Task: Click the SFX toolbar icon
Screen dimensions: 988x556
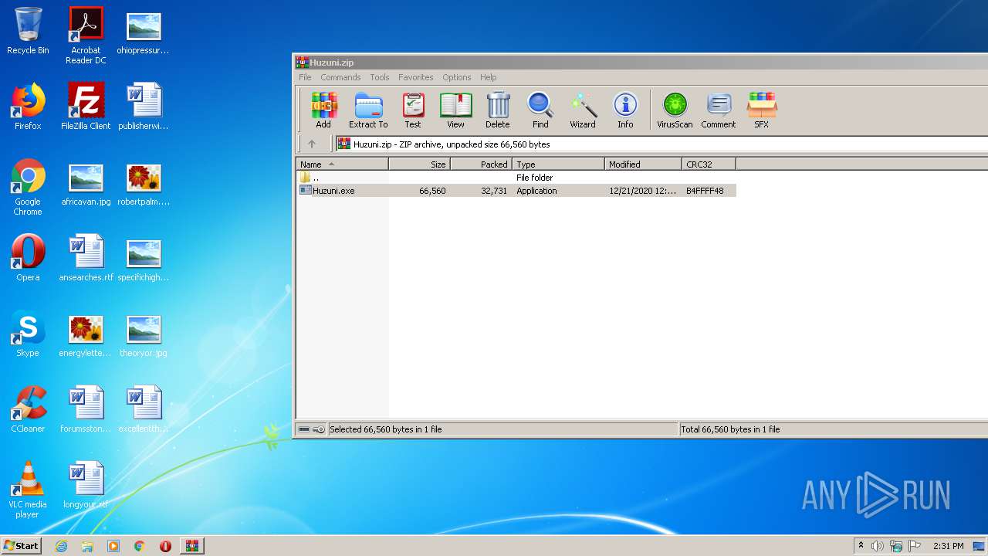Action: coord(762,110)
